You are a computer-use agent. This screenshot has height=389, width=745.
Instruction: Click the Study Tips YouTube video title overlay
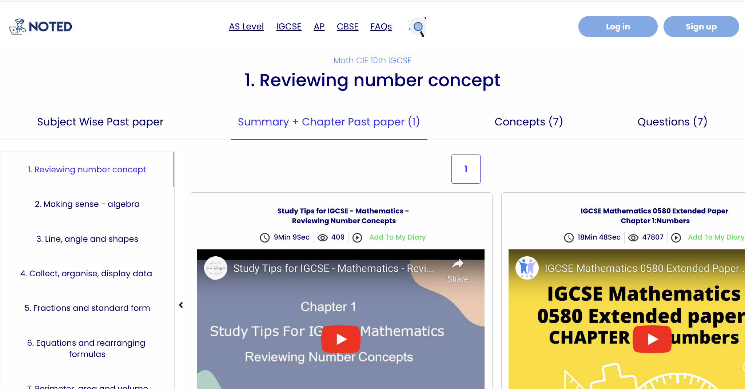(333, 268)
